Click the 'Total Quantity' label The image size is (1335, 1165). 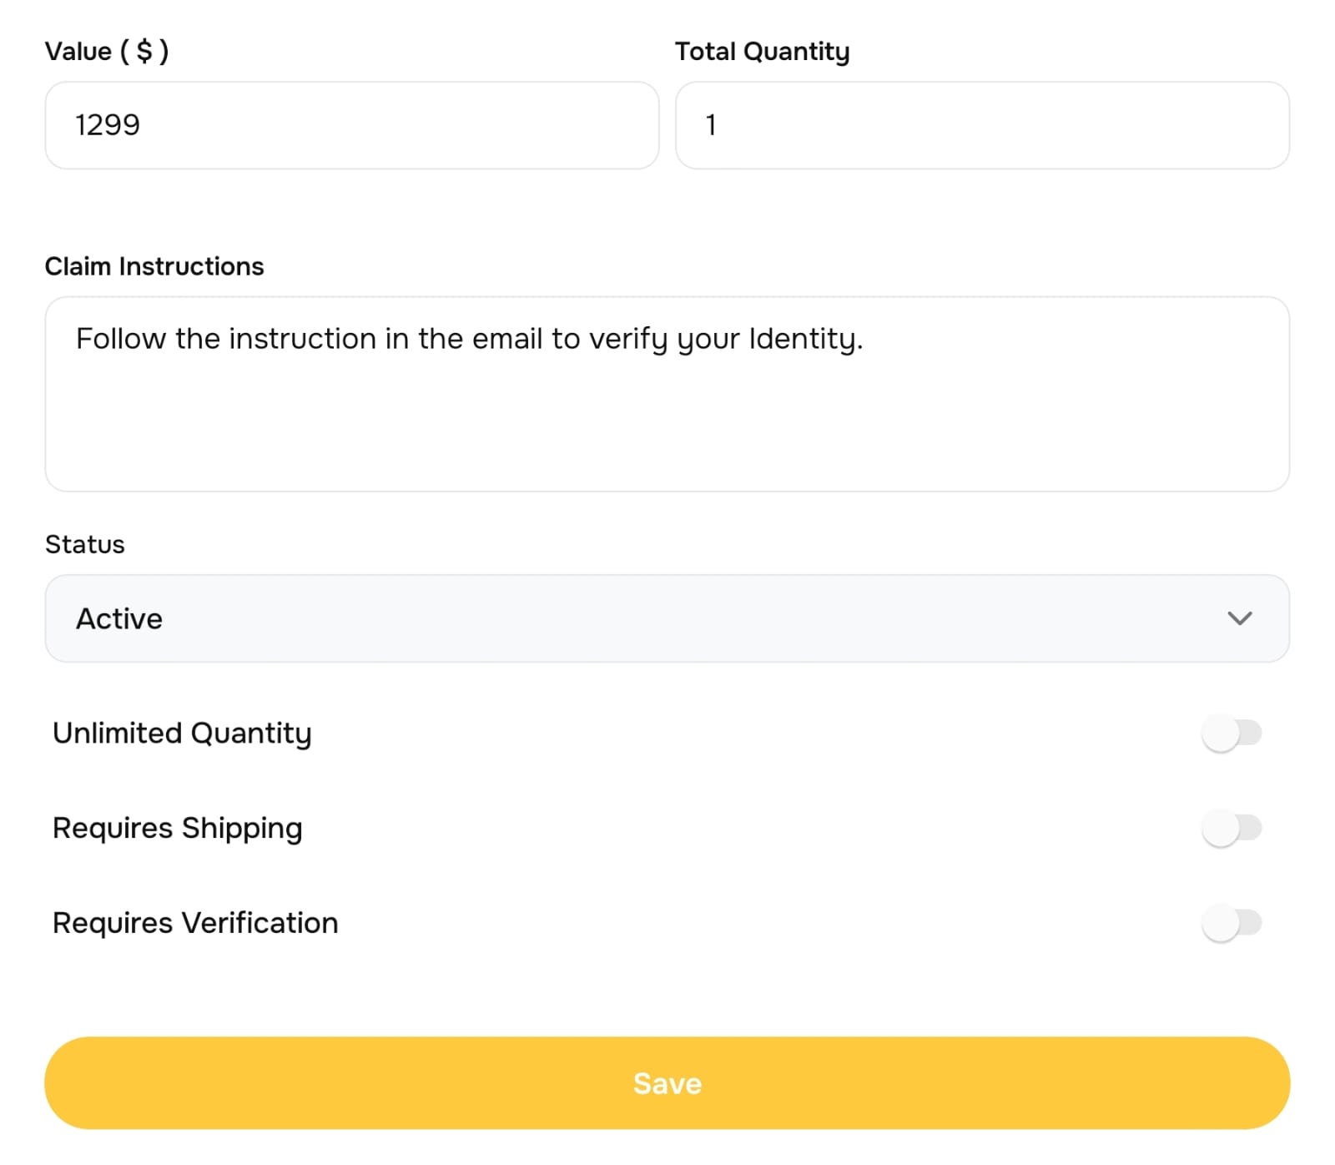click(762, 52)
